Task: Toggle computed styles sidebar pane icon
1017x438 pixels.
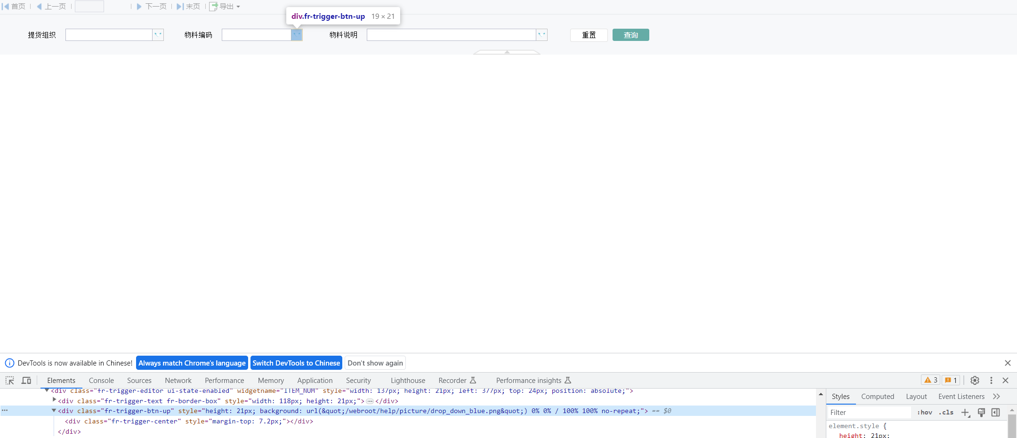Action: coord(995,413)
